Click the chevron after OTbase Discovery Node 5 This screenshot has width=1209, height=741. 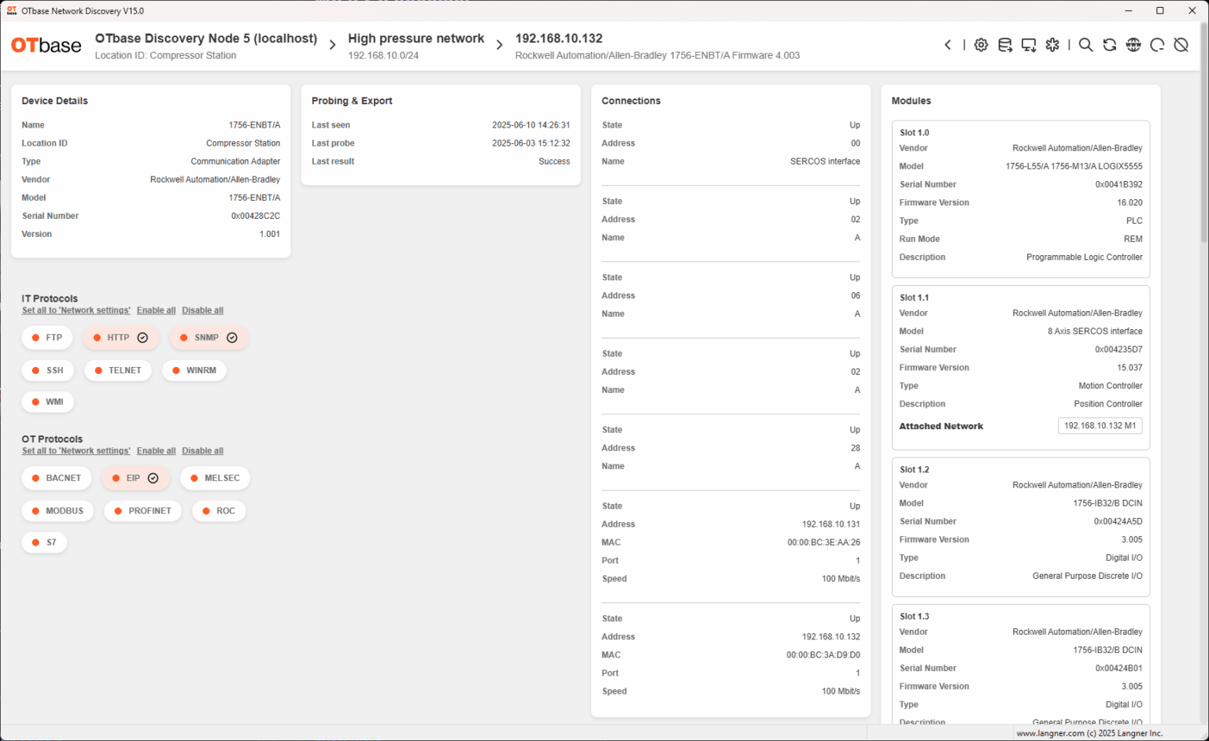pos(331,44)
